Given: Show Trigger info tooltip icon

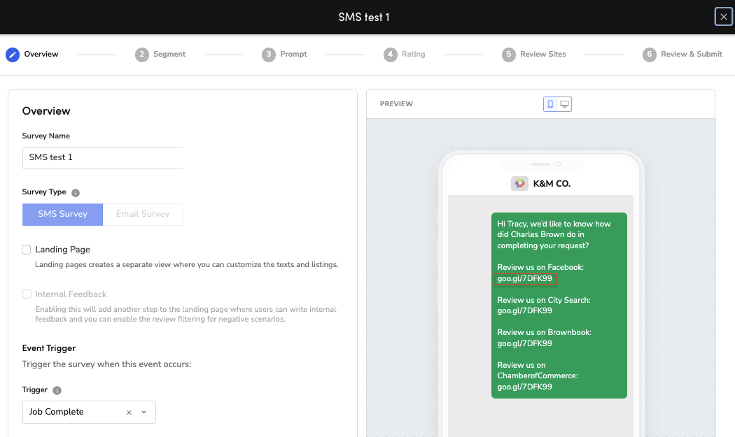Looking at the screenshot, I should pyautogui.click(x=57, y=390).
